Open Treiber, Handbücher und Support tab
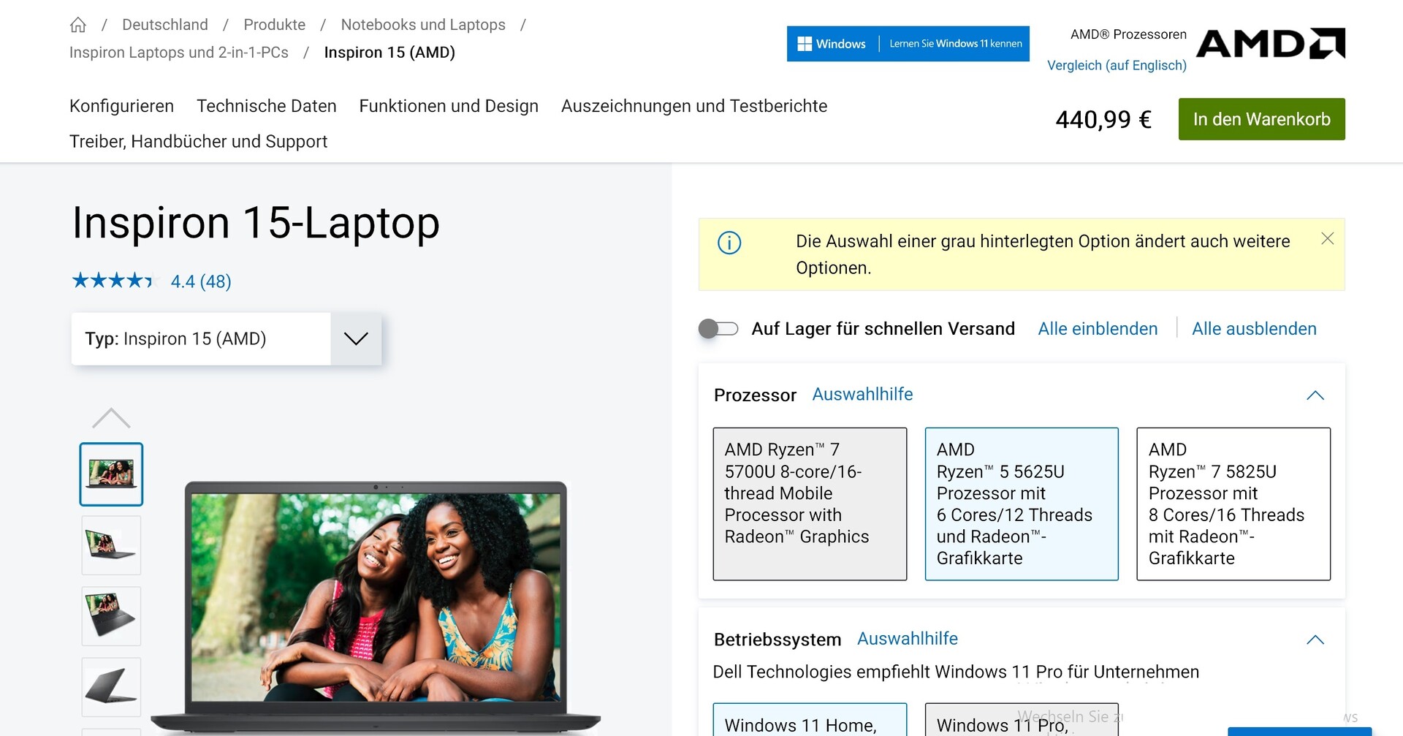This screenshot has height=736, width=1403. coord(198,141)
